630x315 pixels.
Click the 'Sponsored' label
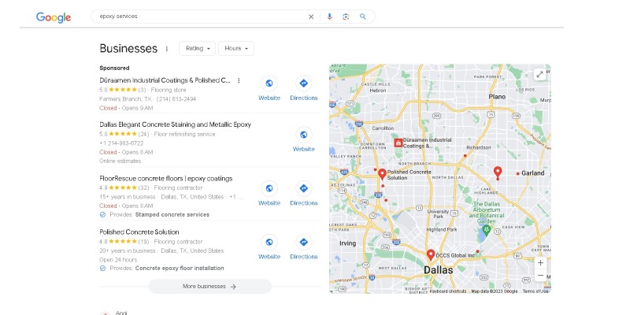click(114, 68)
